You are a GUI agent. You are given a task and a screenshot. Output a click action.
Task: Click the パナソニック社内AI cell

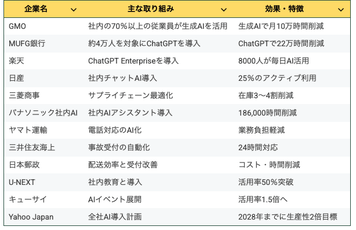43,113
